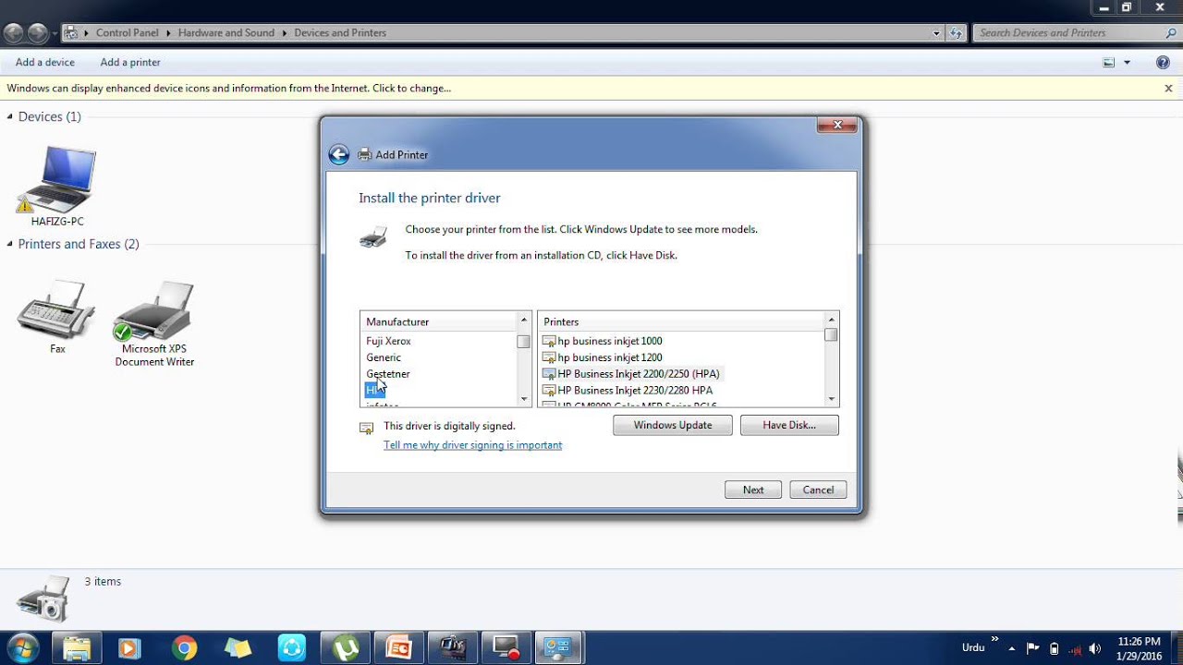Click the Add Printer back arrow icon
1183x665 pixels.
[x=339, y=154]
